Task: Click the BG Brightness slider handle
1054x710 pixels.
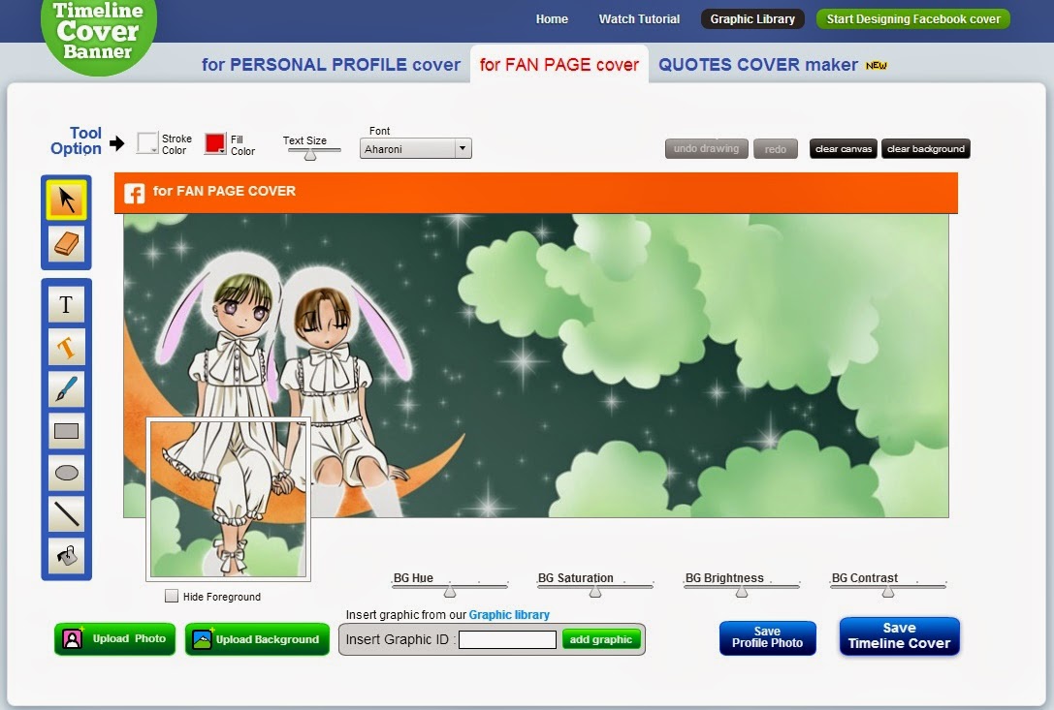Action: coord(742,592)
